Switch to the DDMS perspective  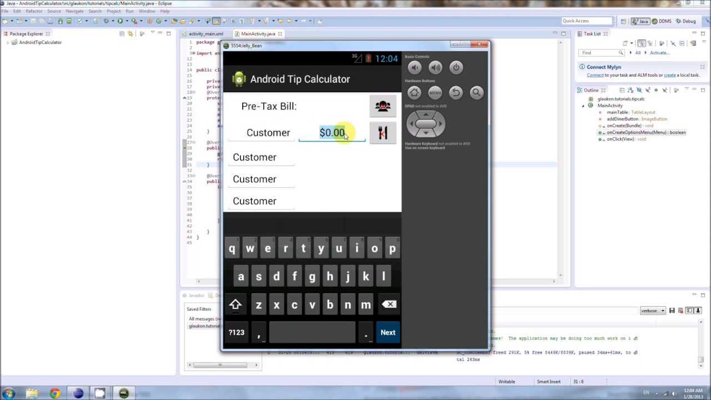(662, 21)
